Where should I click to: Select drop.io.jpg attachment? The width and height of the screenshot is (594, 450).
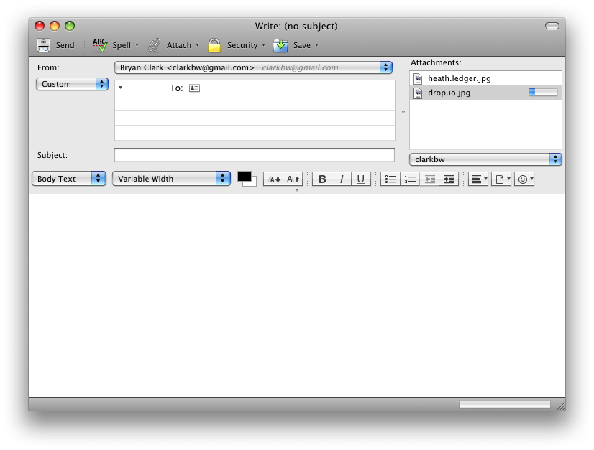(485, 93)
